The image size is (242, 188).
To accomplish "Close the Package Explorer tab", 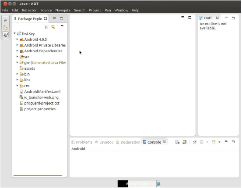I will (x=46, y=18).
